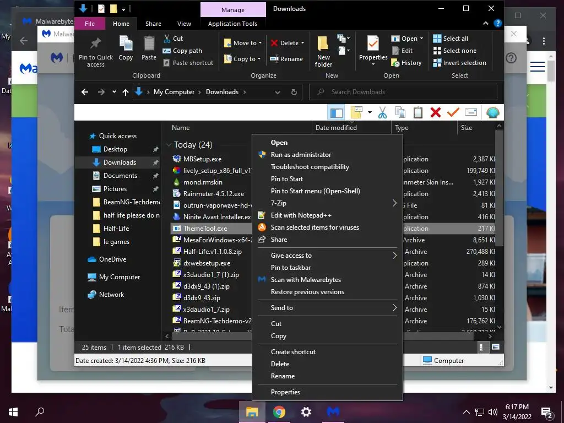Image resolution: width=564 pixels, height=423 pixels.
Task: Open the File tab
Action: pos(90,24)
